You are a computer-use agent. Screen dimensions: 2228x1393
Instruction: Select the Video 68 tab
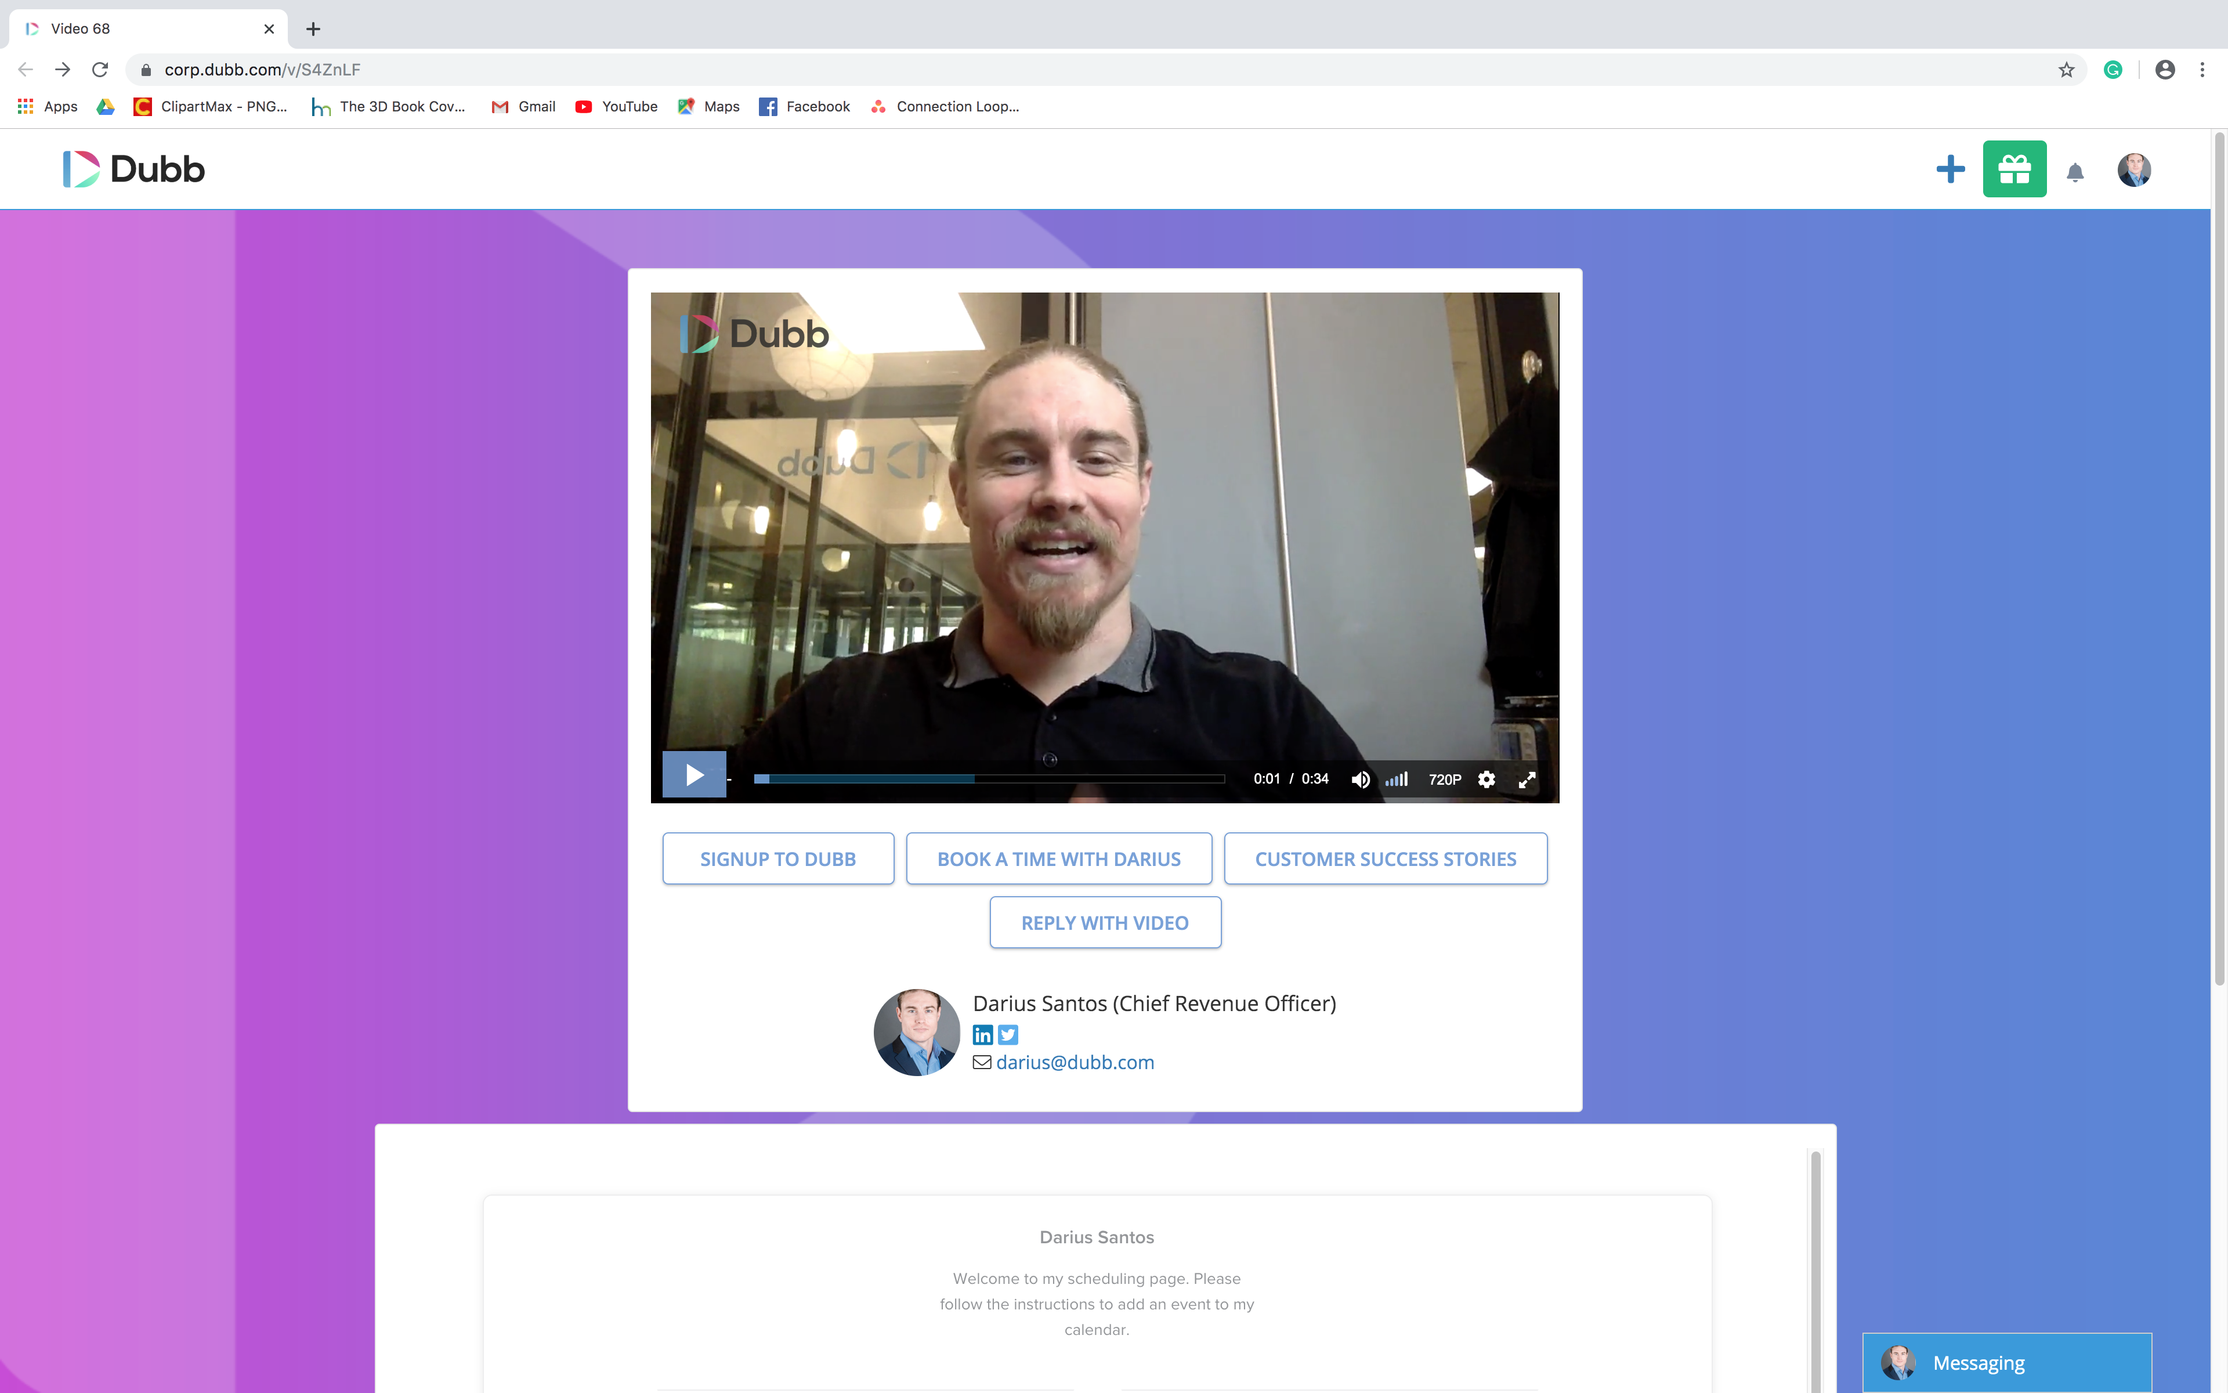[147, 28]
